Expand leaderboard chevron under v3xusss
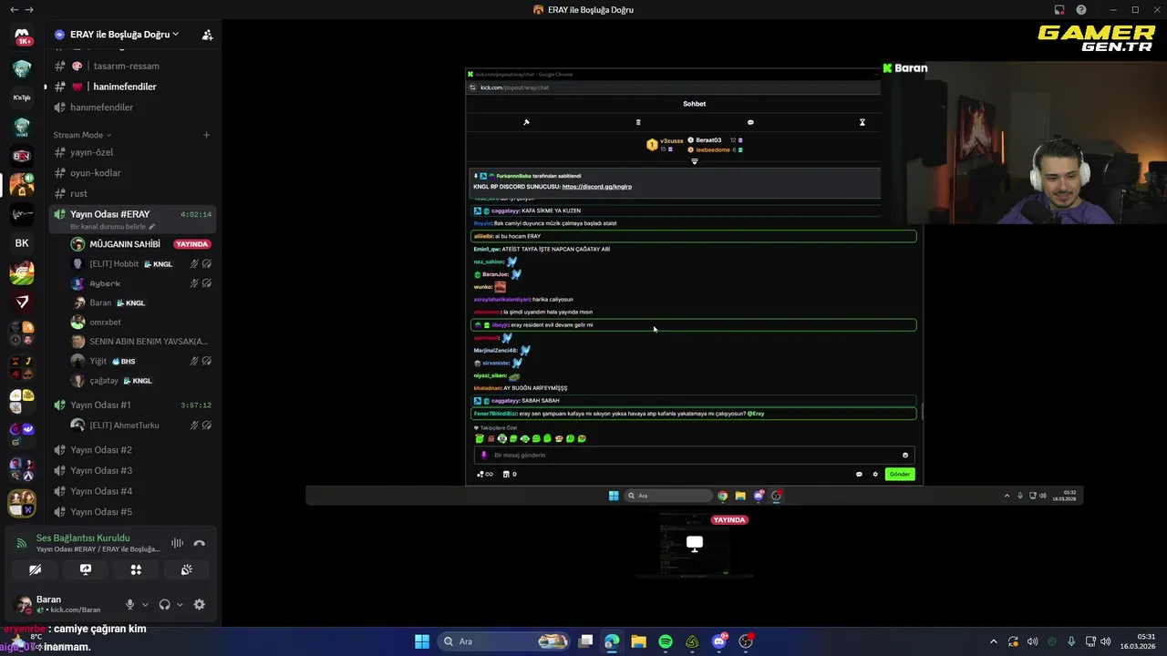 coord(695,161)
